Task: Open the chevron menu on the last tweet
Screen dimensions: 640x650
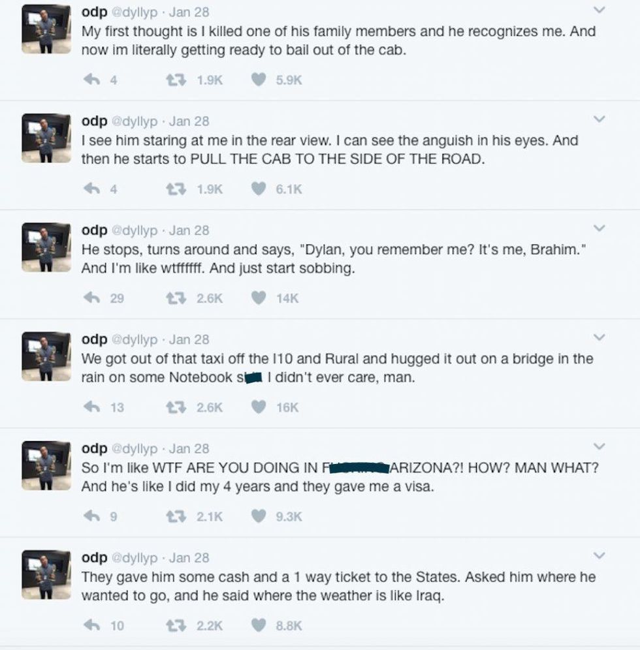Action: [599, 555]
